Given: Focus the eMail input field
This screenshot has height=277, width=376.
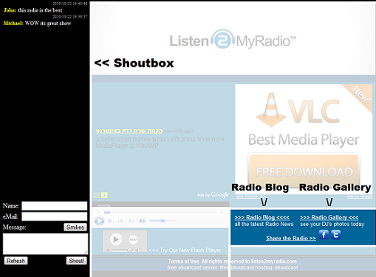Looking at the screenshot, I should click(x=55, y=216).
